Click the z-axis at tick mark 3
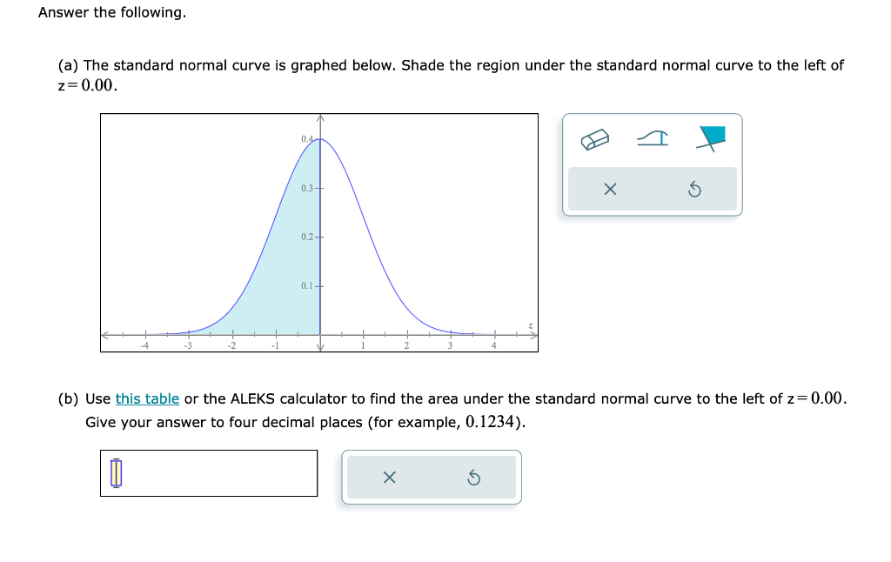891x562 pixels. (x=451, y=335)
